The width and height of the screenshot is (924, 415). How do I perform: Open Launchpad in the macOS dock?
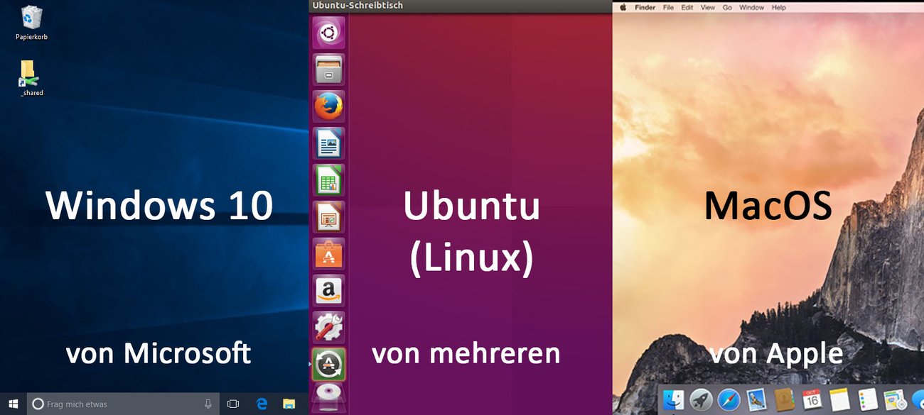[701, 399]
